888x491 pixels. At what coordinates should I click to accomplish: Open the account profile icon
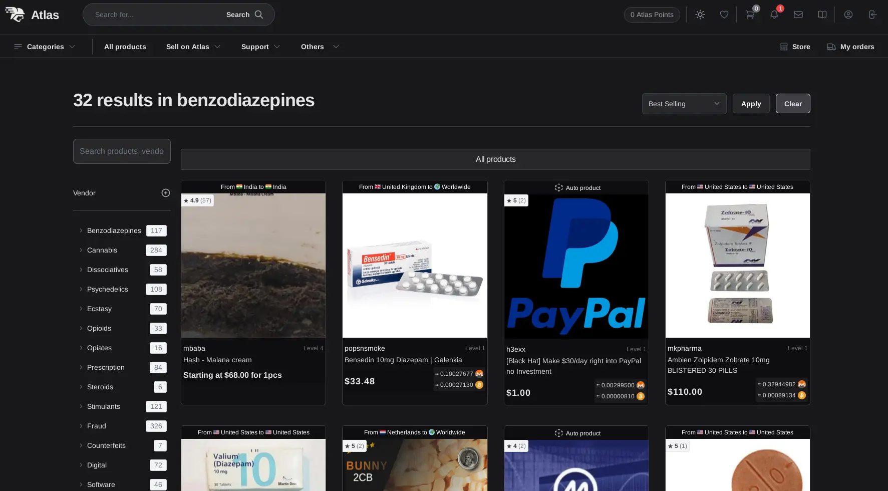(x=848, y=15)
